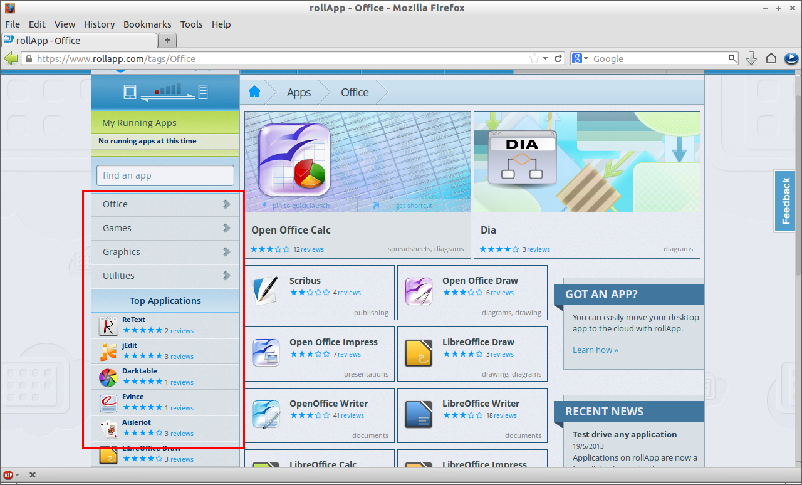Click the Office breadcrumb
The width and height of the screenshot is (802, 485).
point(355,92)
